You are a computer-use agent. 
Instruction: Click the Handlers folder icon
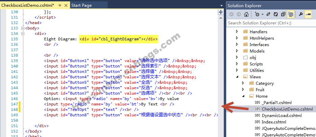tap(245, 32)
